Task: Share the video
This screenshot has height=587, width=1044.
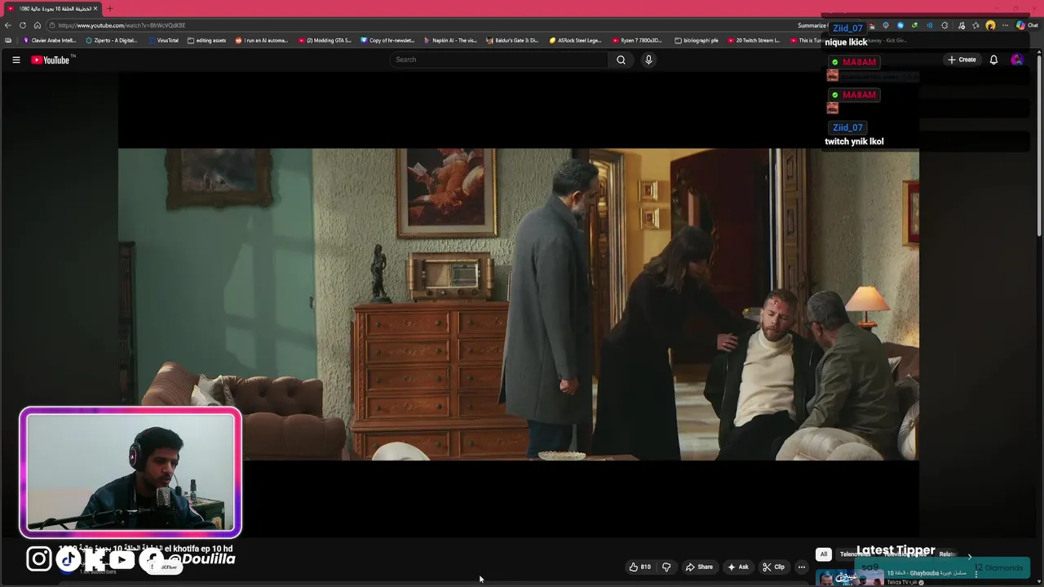Action: point(699,567)
